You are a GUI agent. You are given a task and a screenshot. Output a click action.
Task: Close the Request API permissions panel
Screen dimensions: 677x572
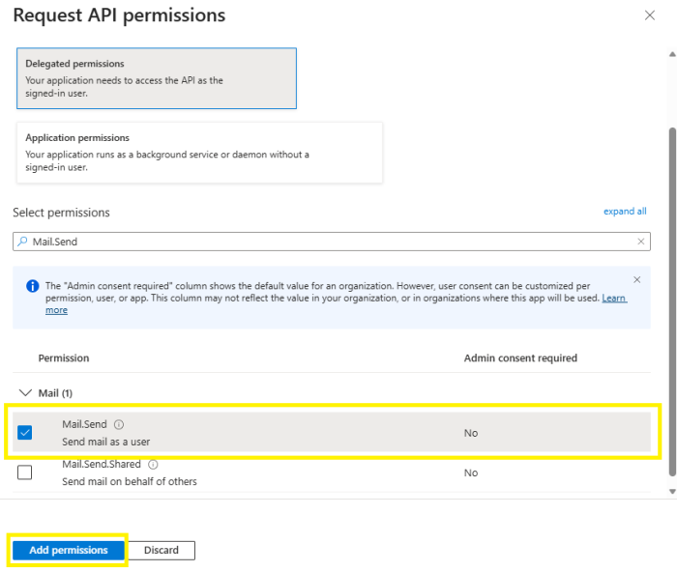648,15
